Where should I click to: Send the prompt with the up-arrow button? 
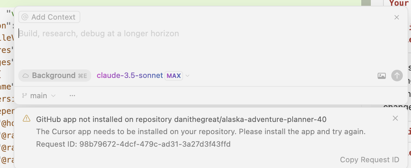[x=397, y=76]
